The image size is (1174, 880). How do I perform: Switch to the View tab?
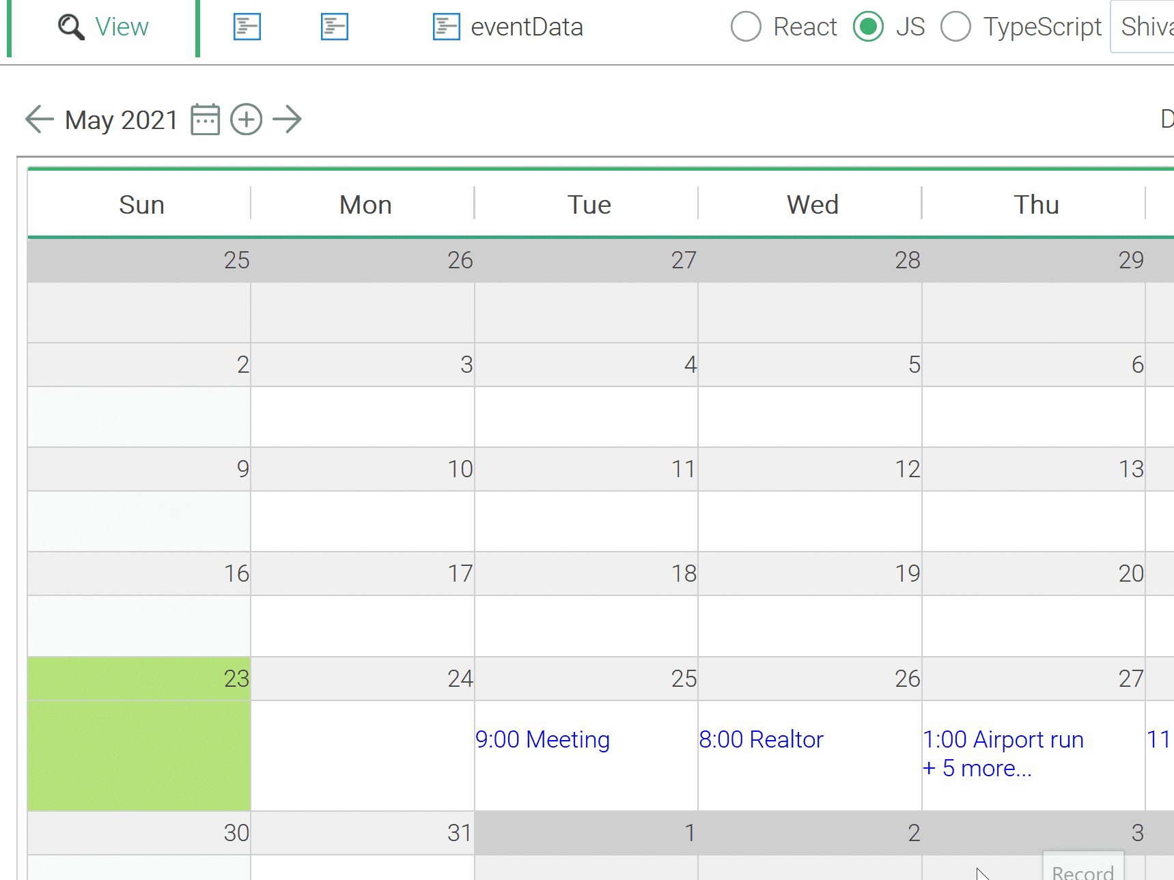[x=121, y=27]
